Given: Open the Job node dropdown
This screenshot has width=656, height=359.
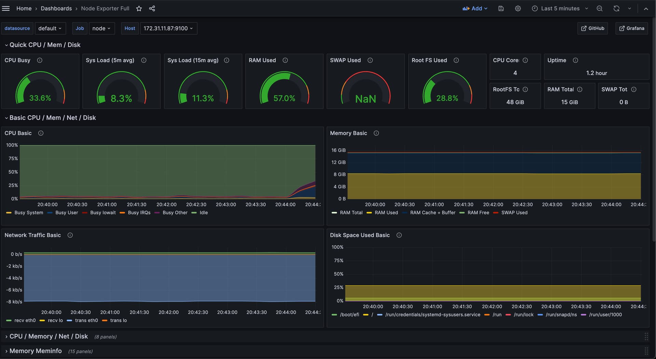Looking at the screenshot, I should tap(101, 28).
